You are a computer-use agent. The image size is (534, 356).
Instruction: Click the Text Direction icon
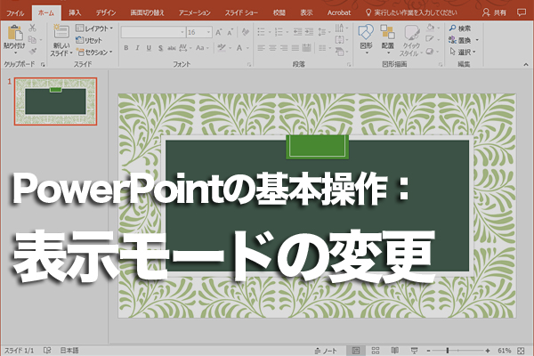click(x=340, y=28)
